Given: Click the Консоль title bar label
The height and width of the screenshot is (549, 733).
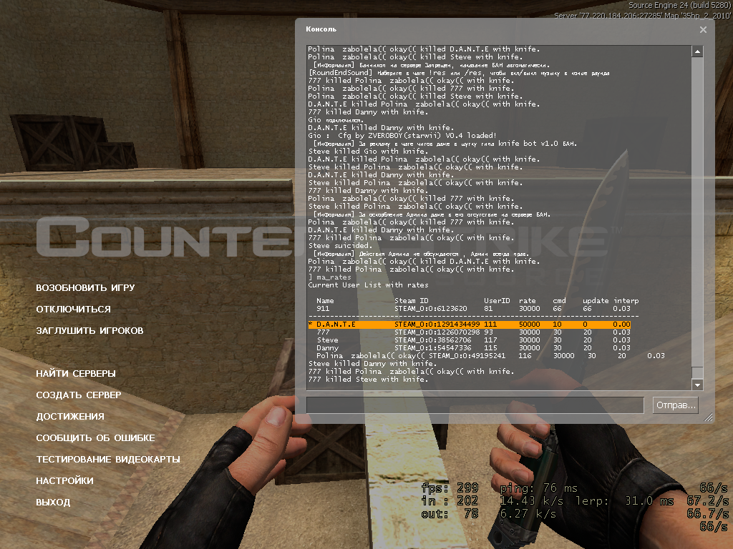Looking at the screenshot, I should pyautogui.click(x=321, y=29).
